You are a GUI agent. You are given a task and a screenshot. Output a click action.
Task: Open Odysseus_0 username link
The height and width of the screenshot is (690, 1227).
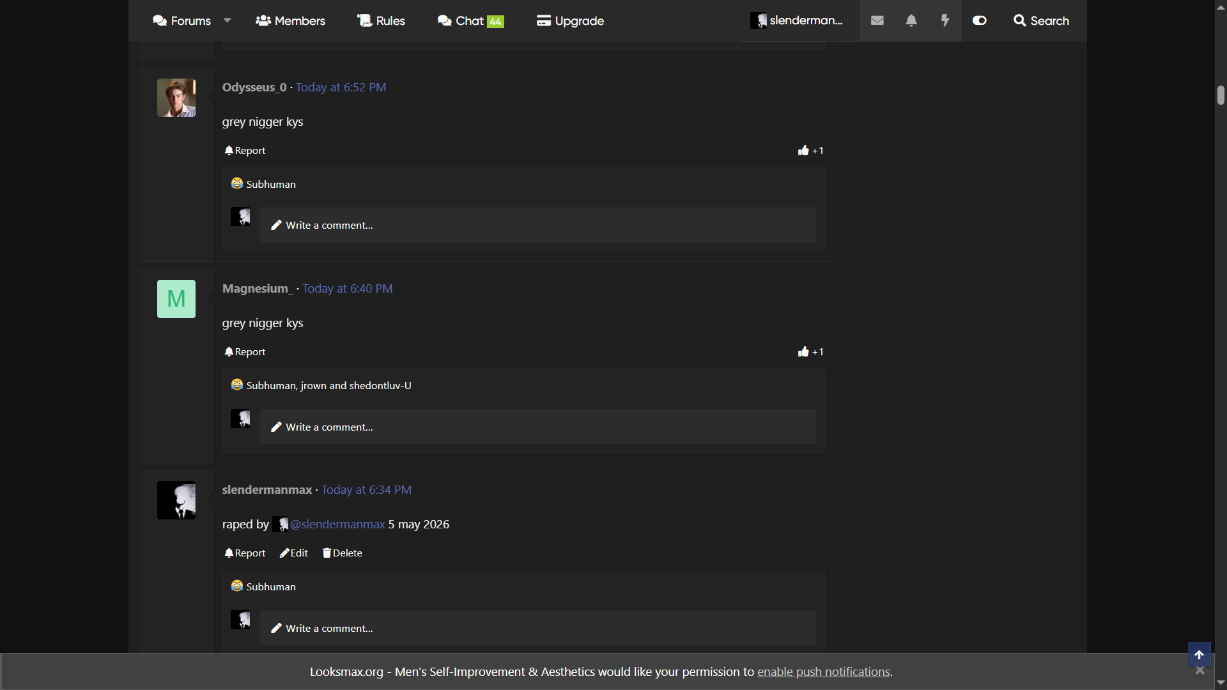pos(254,87)
